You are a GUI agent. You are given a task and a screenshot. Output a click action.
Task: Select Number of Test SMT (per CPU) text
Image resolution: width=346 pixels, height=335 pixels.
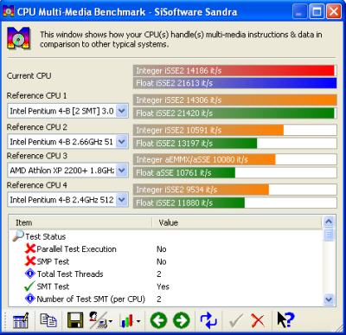pyautogui.click(x=91, y=299)
